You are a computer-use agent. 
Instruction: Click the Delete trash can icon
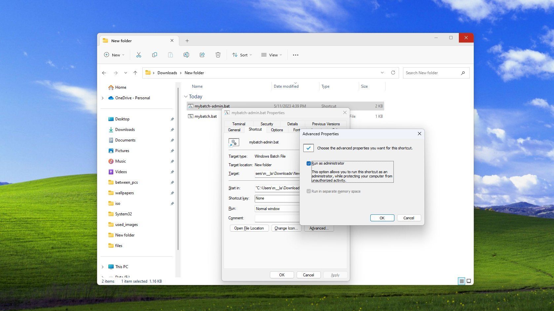[x=218, y=55]
